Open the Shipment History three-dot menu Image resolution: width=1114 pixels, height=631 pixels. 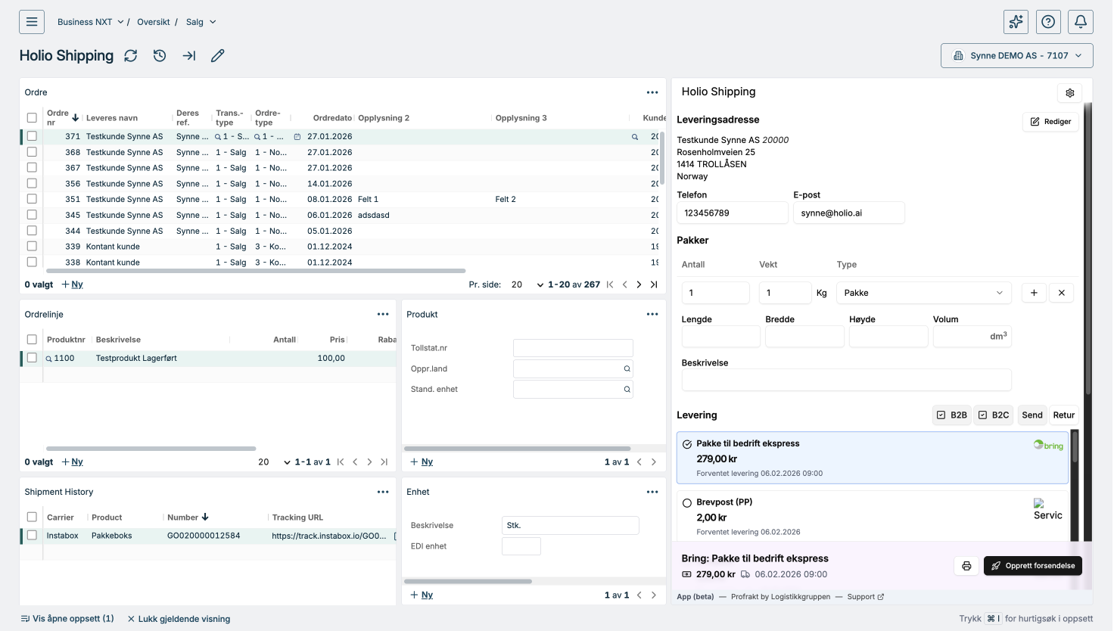(383, 492)
